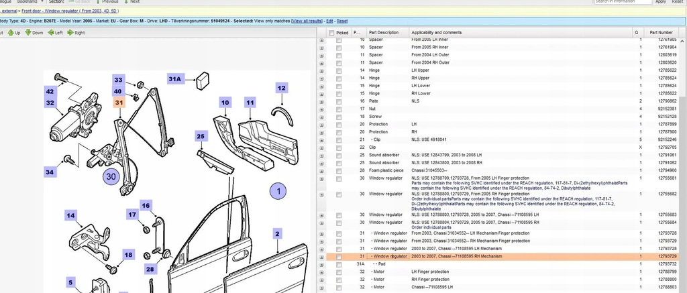The height and width of the screenshot is (293, 687).
Task: Select callout 31A in the diagram
Action: pyautogui.click(x=175, y=79)
